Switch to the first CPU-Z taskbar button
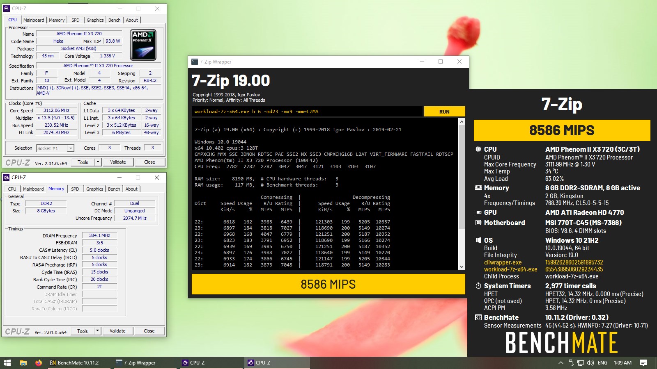 coord(211,363)
